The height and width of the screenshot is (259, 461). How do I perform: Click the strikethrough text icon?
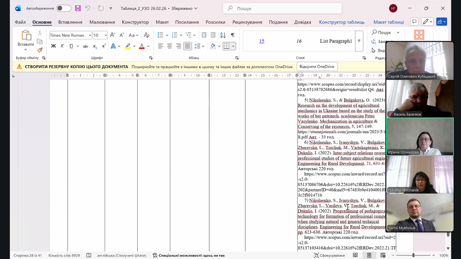coord(85,46)
